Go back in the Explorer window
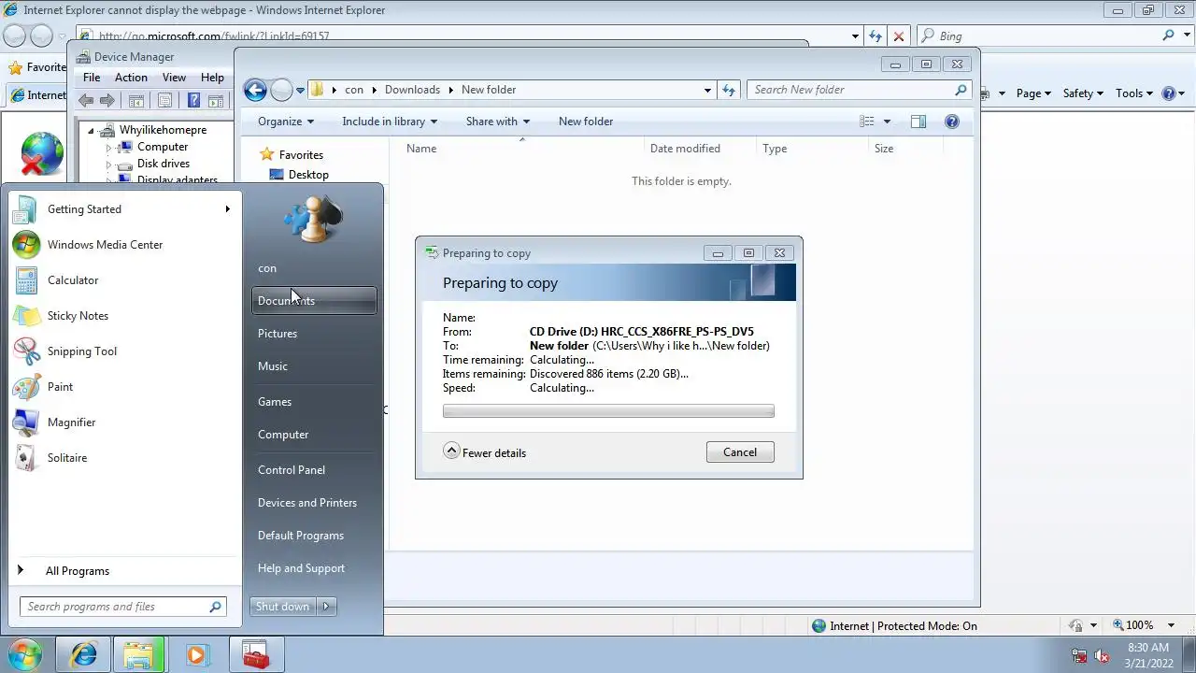Image resolution: width=1196 pixels, height=673 pixels. pos(255,90)
